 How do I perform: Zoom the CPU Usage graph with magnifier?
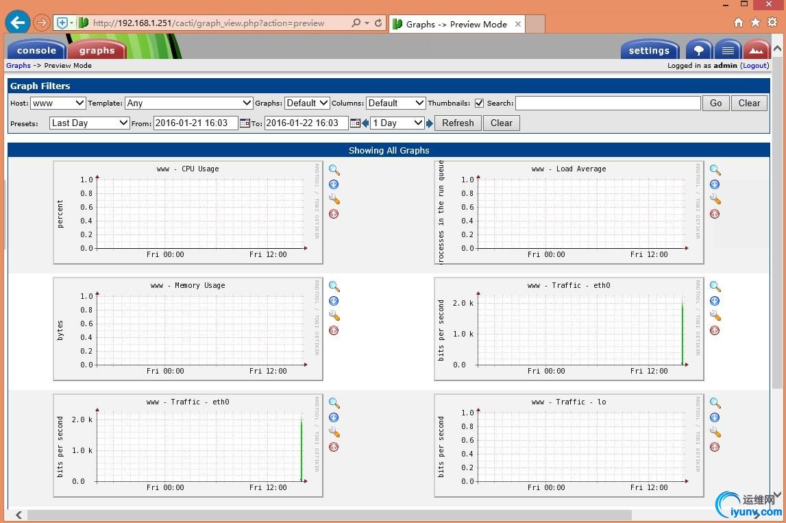[334, 170]
